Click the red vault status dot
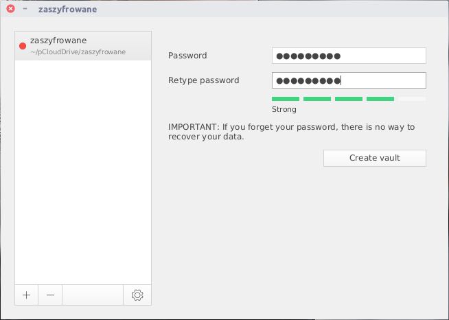The image size is (449, 320). (x=23, y=46)
